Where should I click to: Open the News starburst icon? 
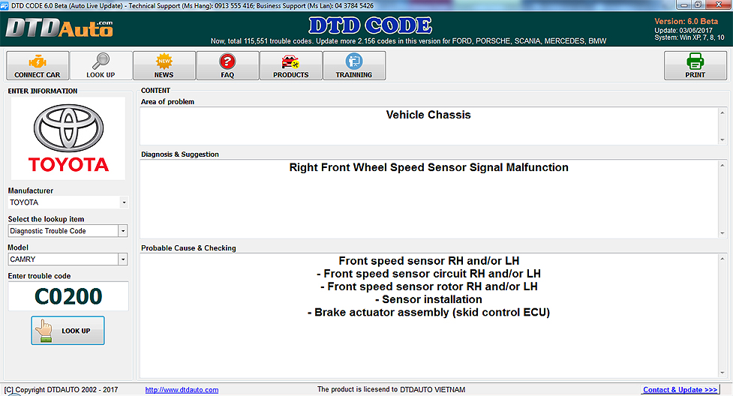[x=164, y=61]
